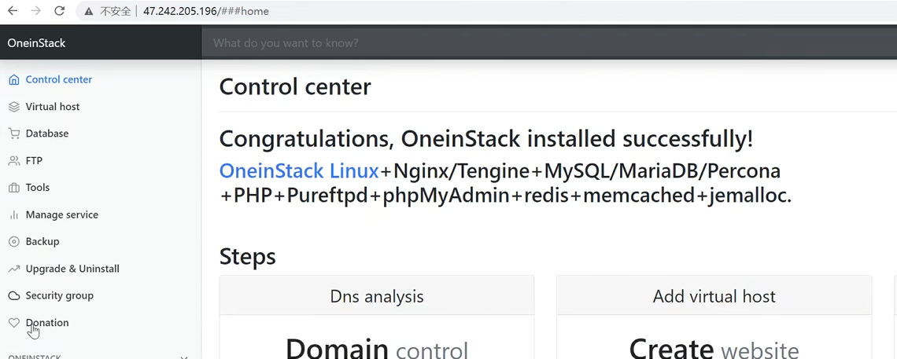Click the Add virtual host card header
897x359 pixels.
tap(714, 296)
